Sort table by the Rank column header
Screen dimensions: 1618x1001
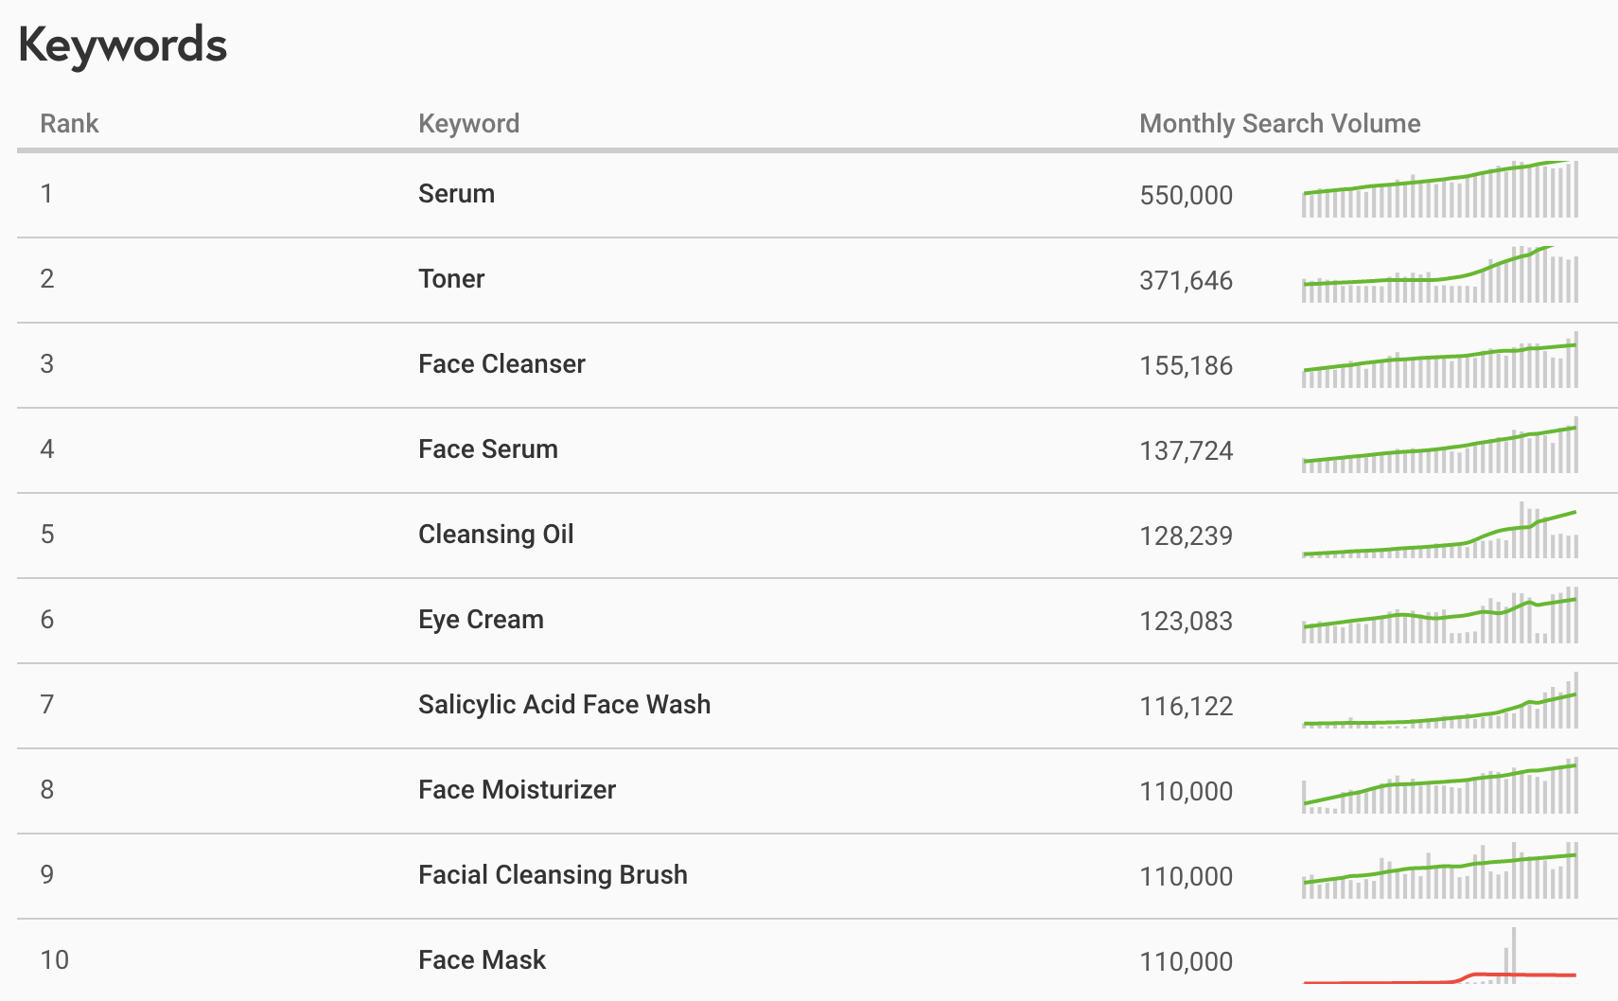[69, 124]
